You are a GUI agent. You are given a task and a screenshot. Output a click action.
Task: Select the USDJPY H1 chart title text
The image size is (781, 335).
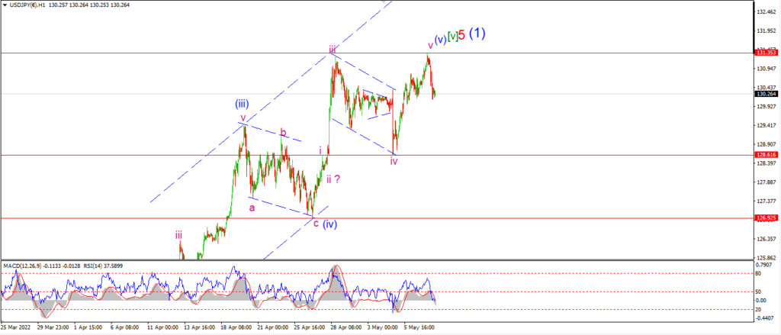coord(27,5)
